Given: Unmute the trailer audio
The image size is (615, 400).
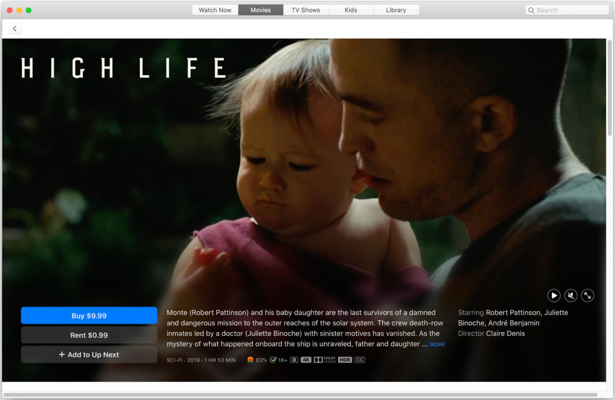Looking at the screenshot, I should [570, 295].
